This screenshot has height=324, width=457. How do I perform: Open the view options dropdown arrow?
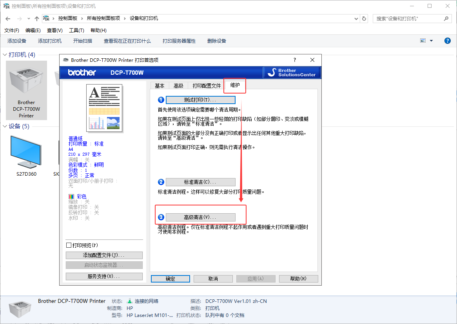[431, 41]
